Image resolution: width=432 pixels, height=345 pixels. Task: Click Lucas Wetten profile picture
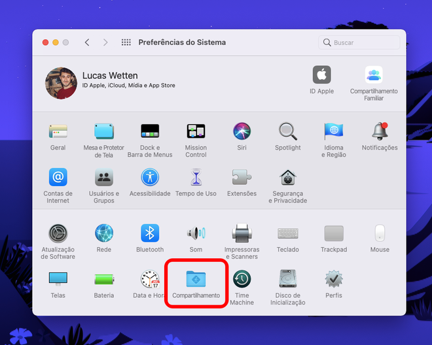(x=61, y=83)
